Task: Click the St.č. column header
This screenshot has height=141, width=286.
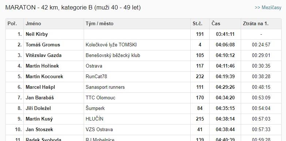Action: pyautogui.click(x=198, y=23)
